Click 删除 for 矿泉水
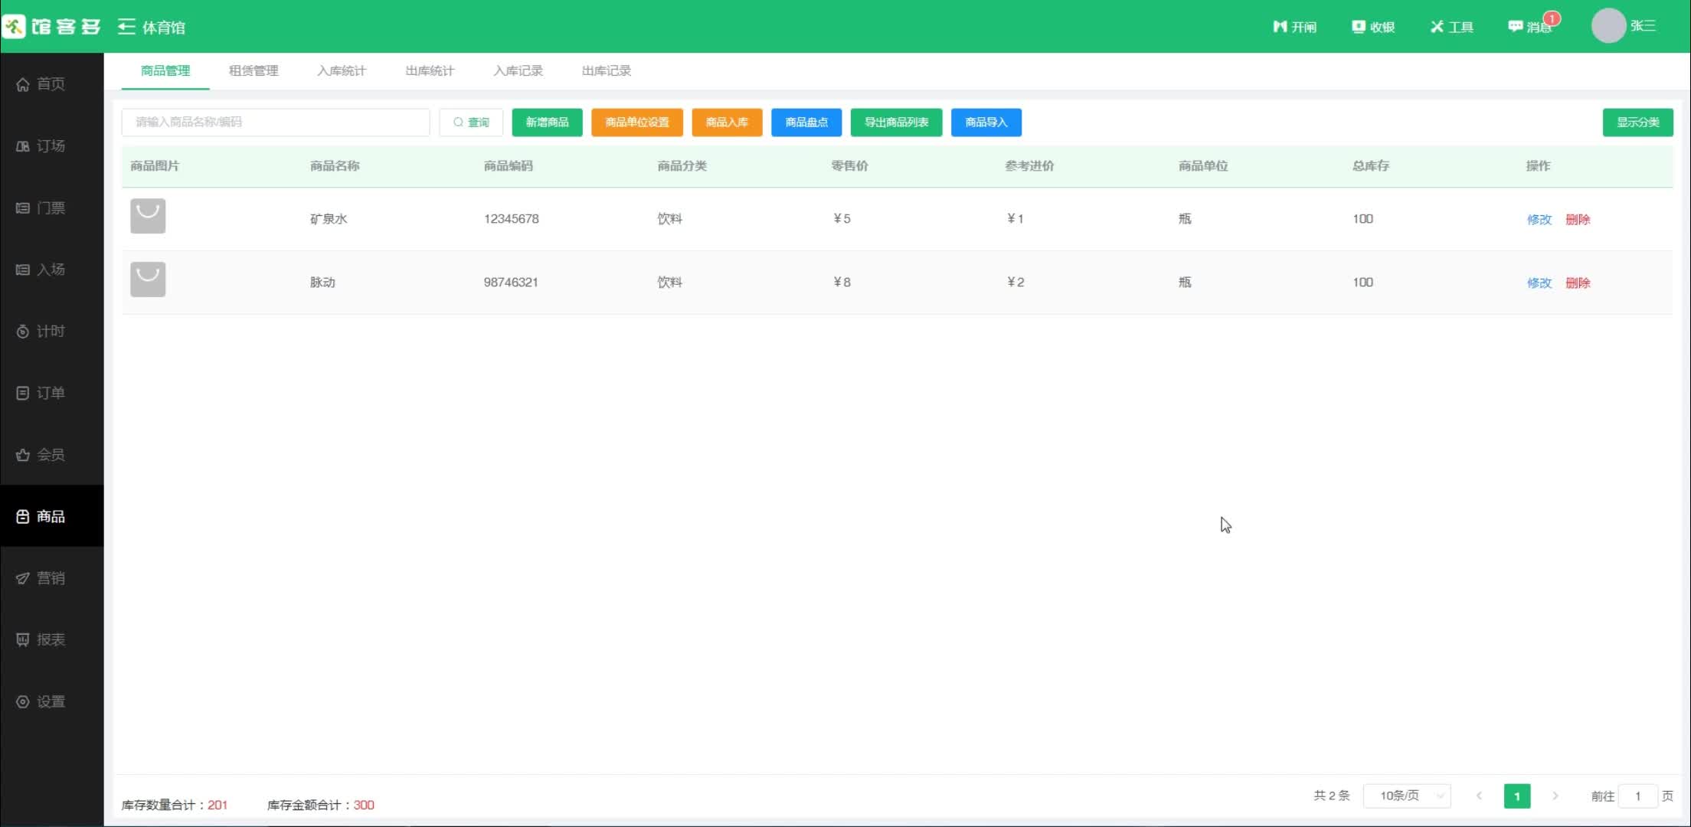 1578,220
